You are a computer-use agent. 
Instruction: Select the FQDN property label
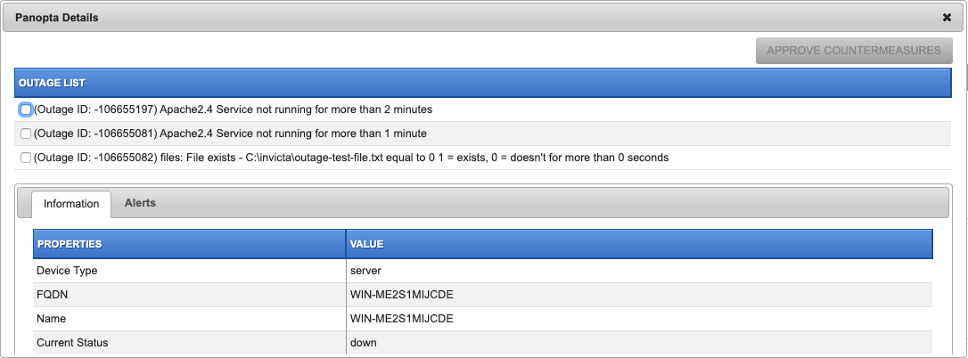(52, 295)
